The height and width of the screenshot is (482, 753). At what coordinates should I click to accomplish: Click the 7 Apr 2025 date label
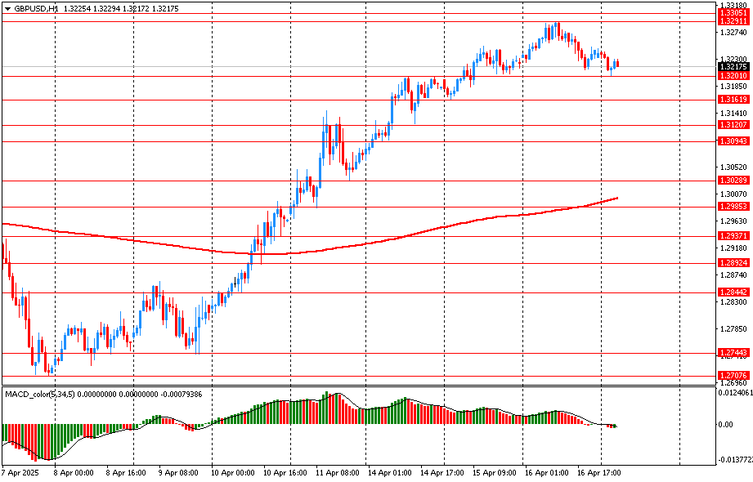(21, 473)
